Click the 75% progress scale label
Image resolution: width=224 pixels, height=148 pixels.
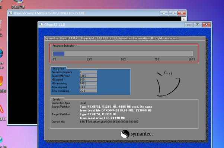coord(157,59)
